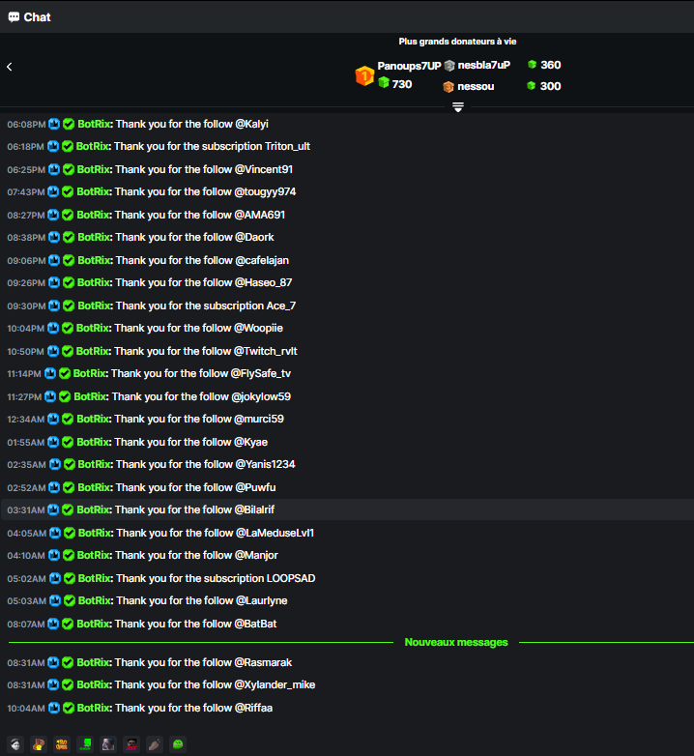Click the gold rank 1 badge
Image resolution: width=694 pixels, height=756 pixels.
[364, 75]
